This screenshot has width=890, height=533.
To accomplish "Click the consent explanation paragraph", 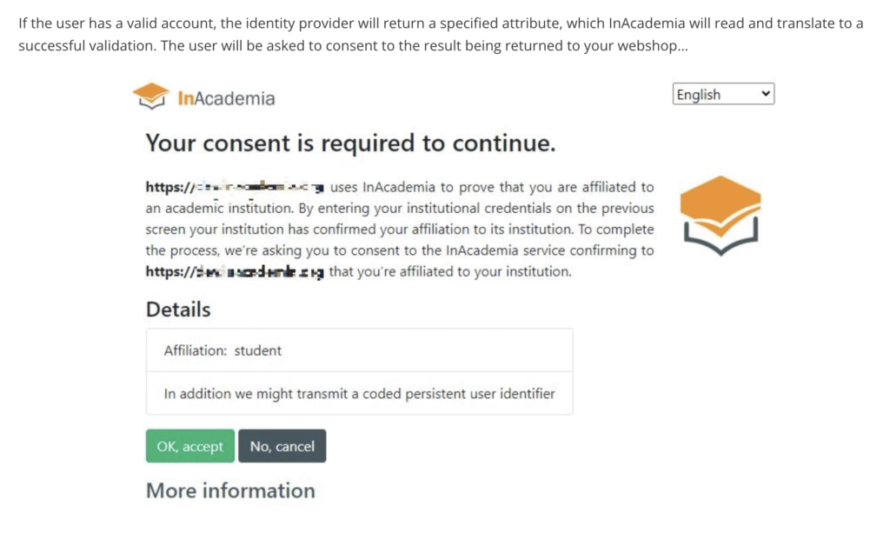I will [400, 229].
